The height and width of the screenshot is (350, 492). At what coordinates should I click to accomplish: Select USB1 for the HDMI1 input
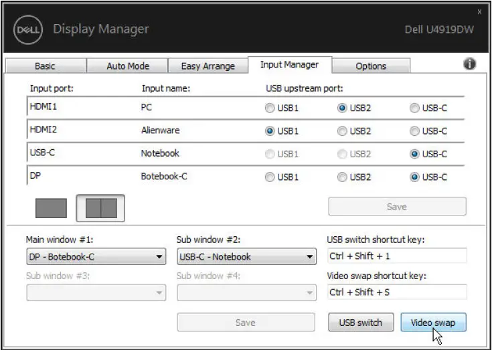point(282,108)
